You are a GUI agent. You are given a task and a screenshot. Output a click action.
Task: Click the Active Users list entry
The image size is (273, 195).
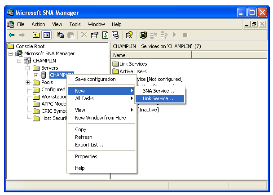coord(133,71)
